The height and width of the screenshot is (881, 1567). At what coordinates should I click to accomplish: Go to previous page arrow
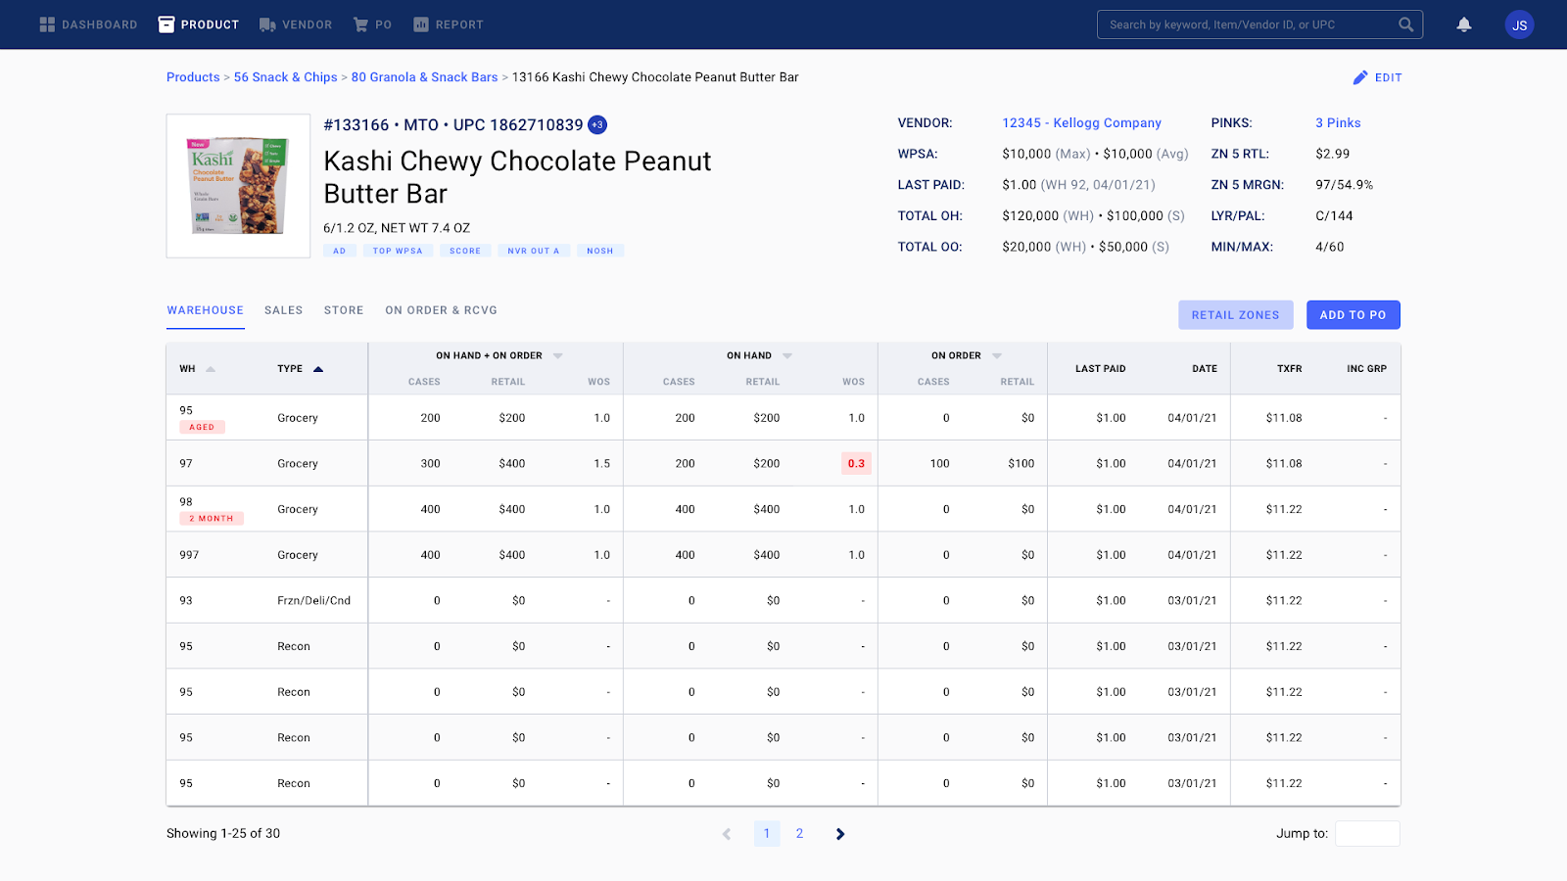[x=727, y=834]
